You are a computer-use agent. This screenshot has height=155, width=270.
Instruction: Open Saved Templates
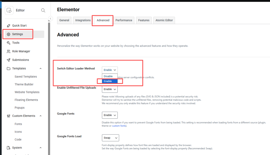click(x=26, y=77)
